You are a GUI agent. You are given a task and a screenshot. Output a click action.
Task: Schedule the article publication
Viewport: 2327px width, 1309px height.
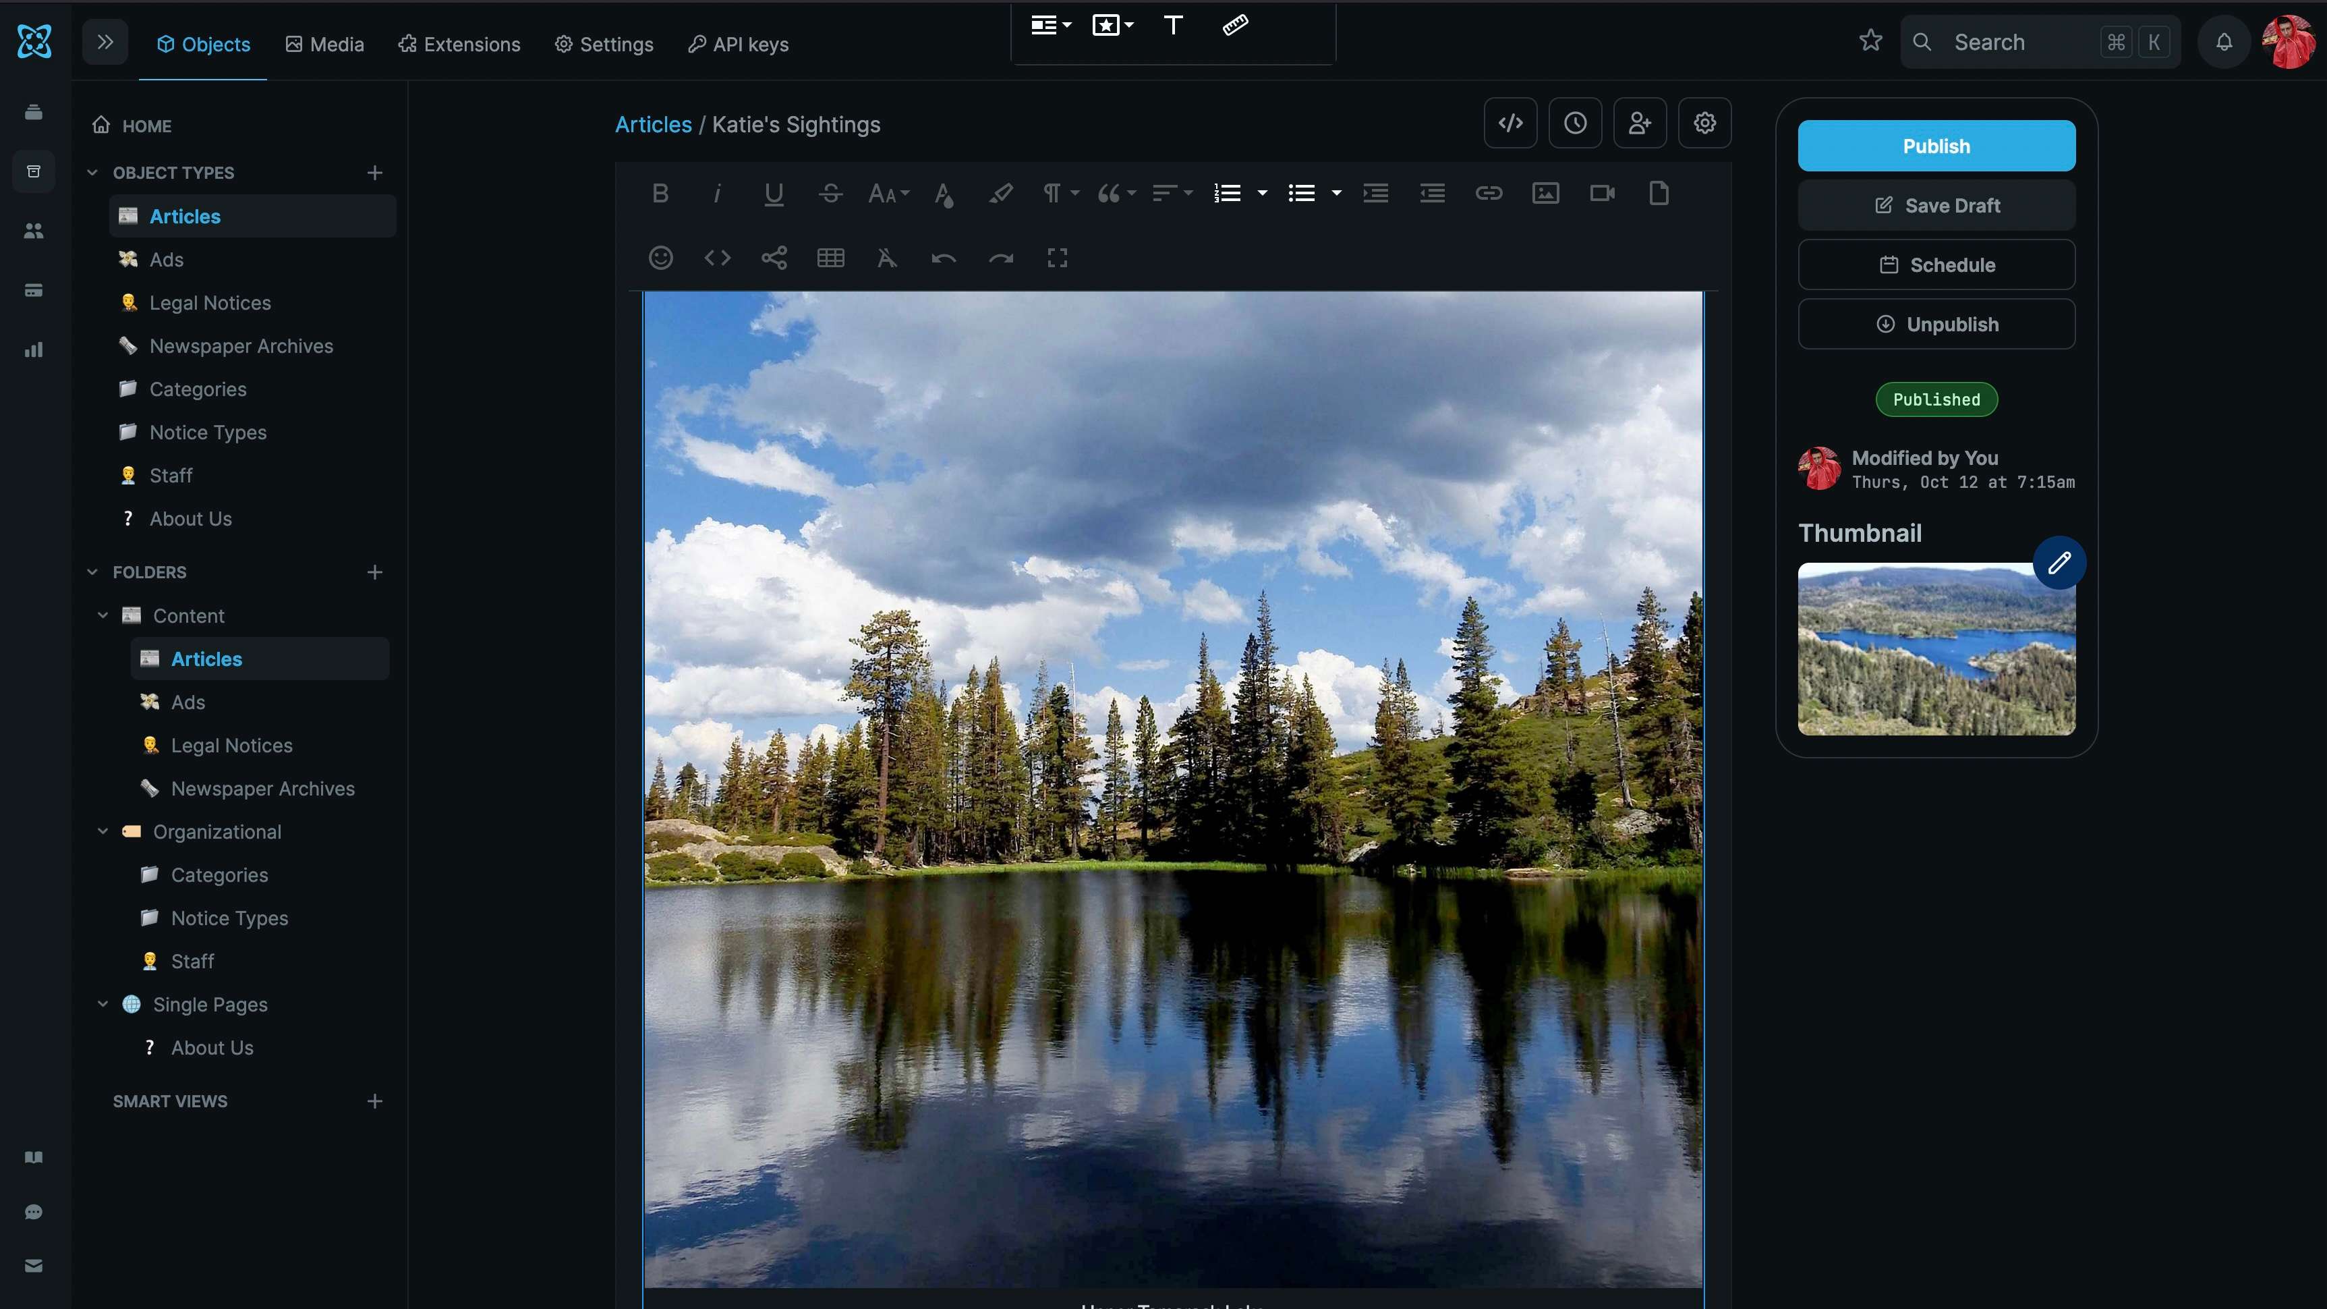point(1936,264)
